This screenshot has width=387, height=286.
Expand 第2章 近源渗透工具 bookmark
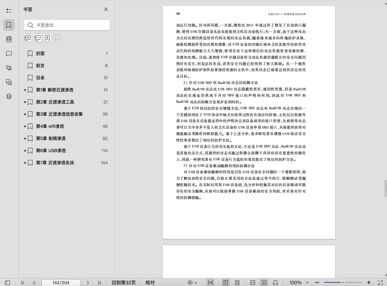[25, 102]
